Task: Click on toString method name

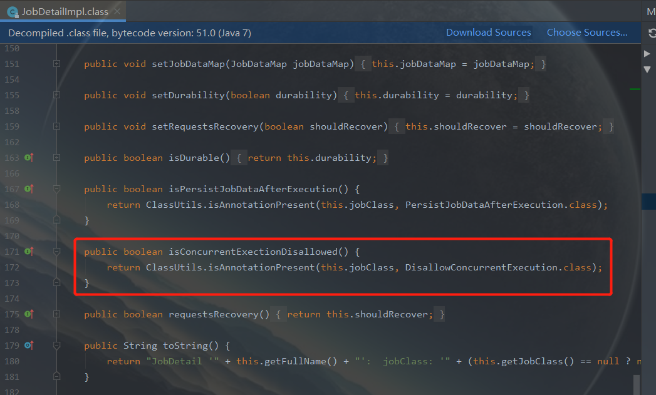Action: [185, 346]
